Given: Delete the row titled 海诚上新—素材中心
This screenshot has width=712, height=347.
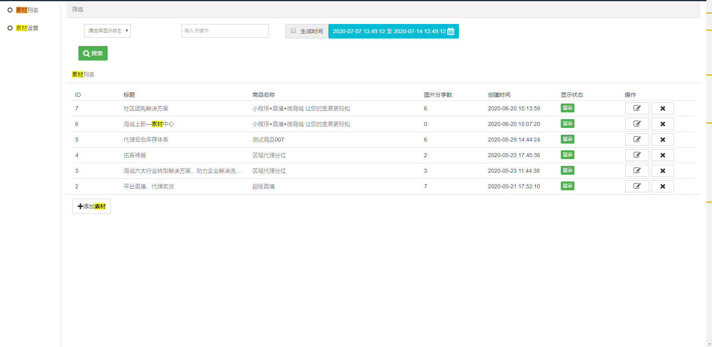Looking at the screenshot, I should tap(662, 124).
